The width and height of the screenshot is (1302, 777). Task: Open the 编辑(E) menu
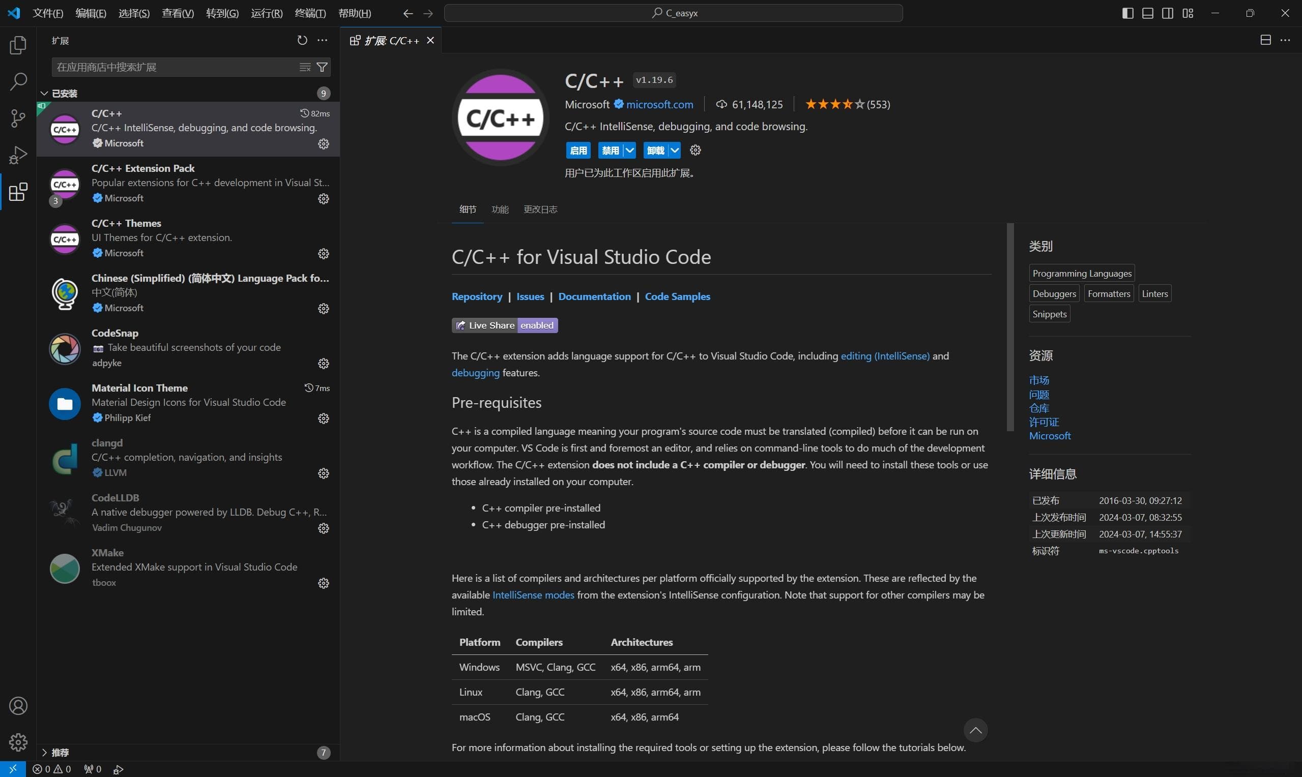tap(91, 13)
